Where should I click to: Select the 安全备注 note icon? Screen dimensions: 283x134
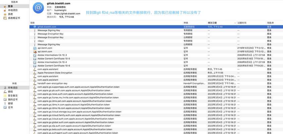5,95
